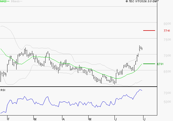
Task: Click the red resistance level line
Action: pos(149,31)
